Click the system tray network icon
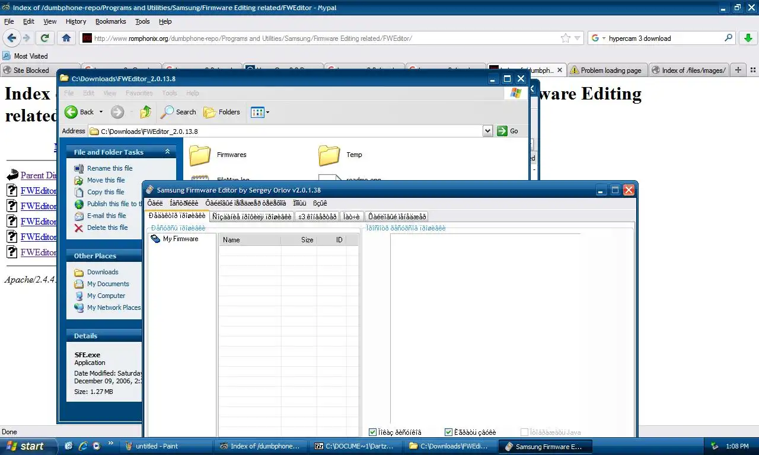This screenshot has width=759, height=455. [715, 446]
